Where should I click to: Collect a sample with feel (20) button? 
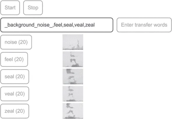(14, 59)
